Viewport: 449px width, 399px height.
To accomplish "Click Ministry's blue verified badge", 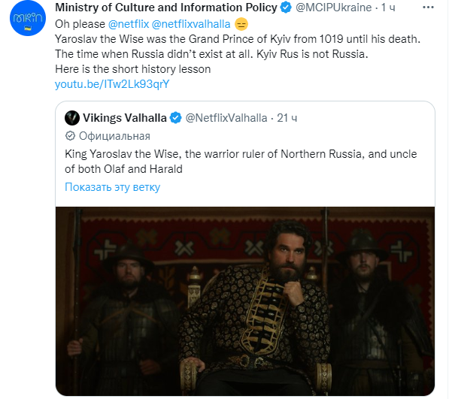I will pyautogui.click(x=286, y=8).
